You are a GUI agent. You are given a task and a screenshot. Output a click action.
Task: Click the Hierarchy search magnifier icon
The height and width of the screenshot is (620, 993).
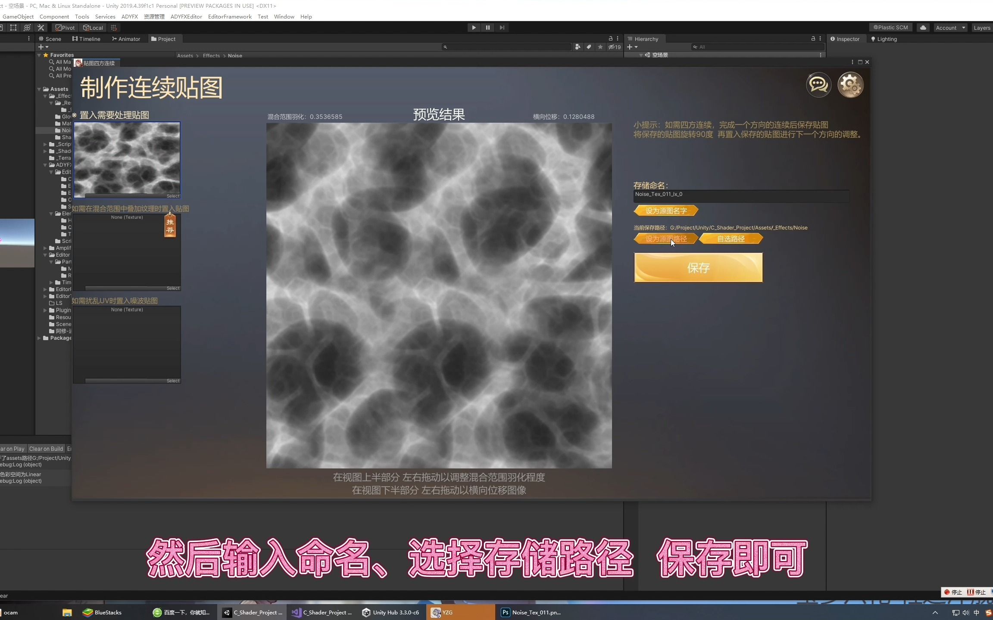695,46
